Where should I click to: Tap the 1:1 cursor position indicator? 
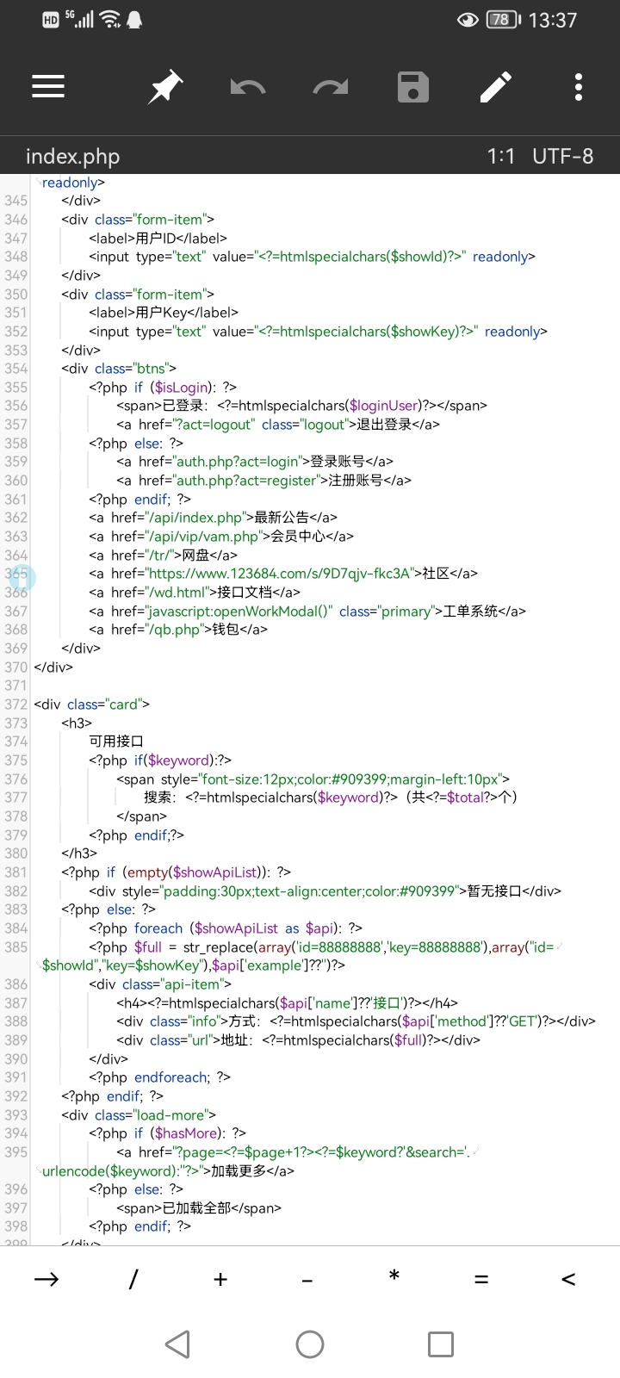(x=500, y=156)
